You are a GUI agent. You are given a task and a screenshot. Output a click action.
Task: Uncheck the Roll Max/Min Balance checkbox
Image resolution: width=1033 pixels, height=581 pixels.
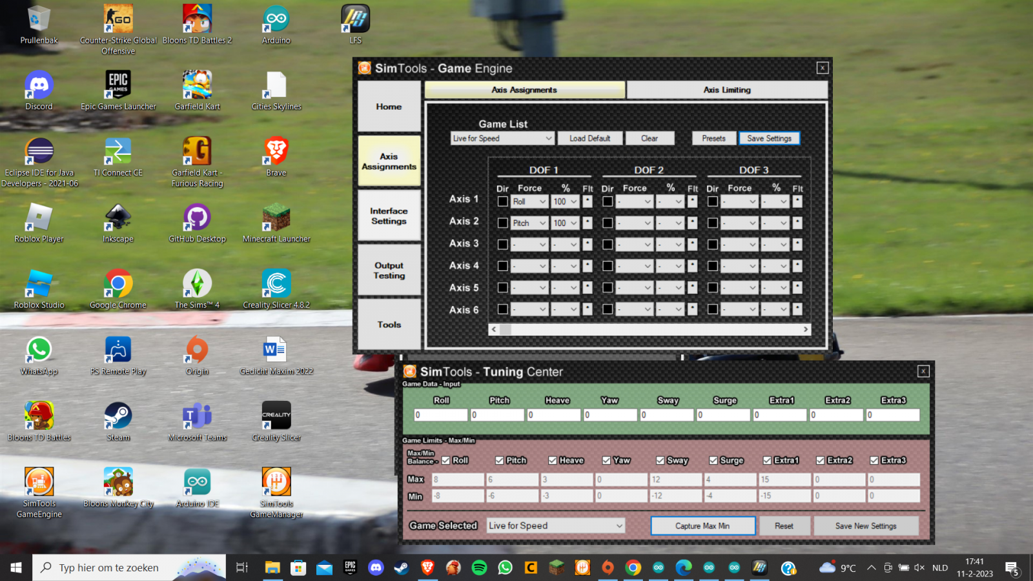[x=446, y=460]
